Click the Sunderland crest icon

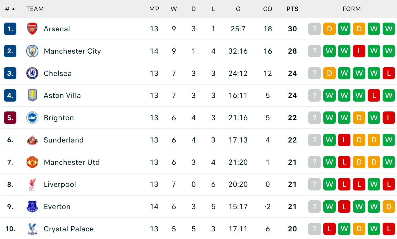coord(32,140)
